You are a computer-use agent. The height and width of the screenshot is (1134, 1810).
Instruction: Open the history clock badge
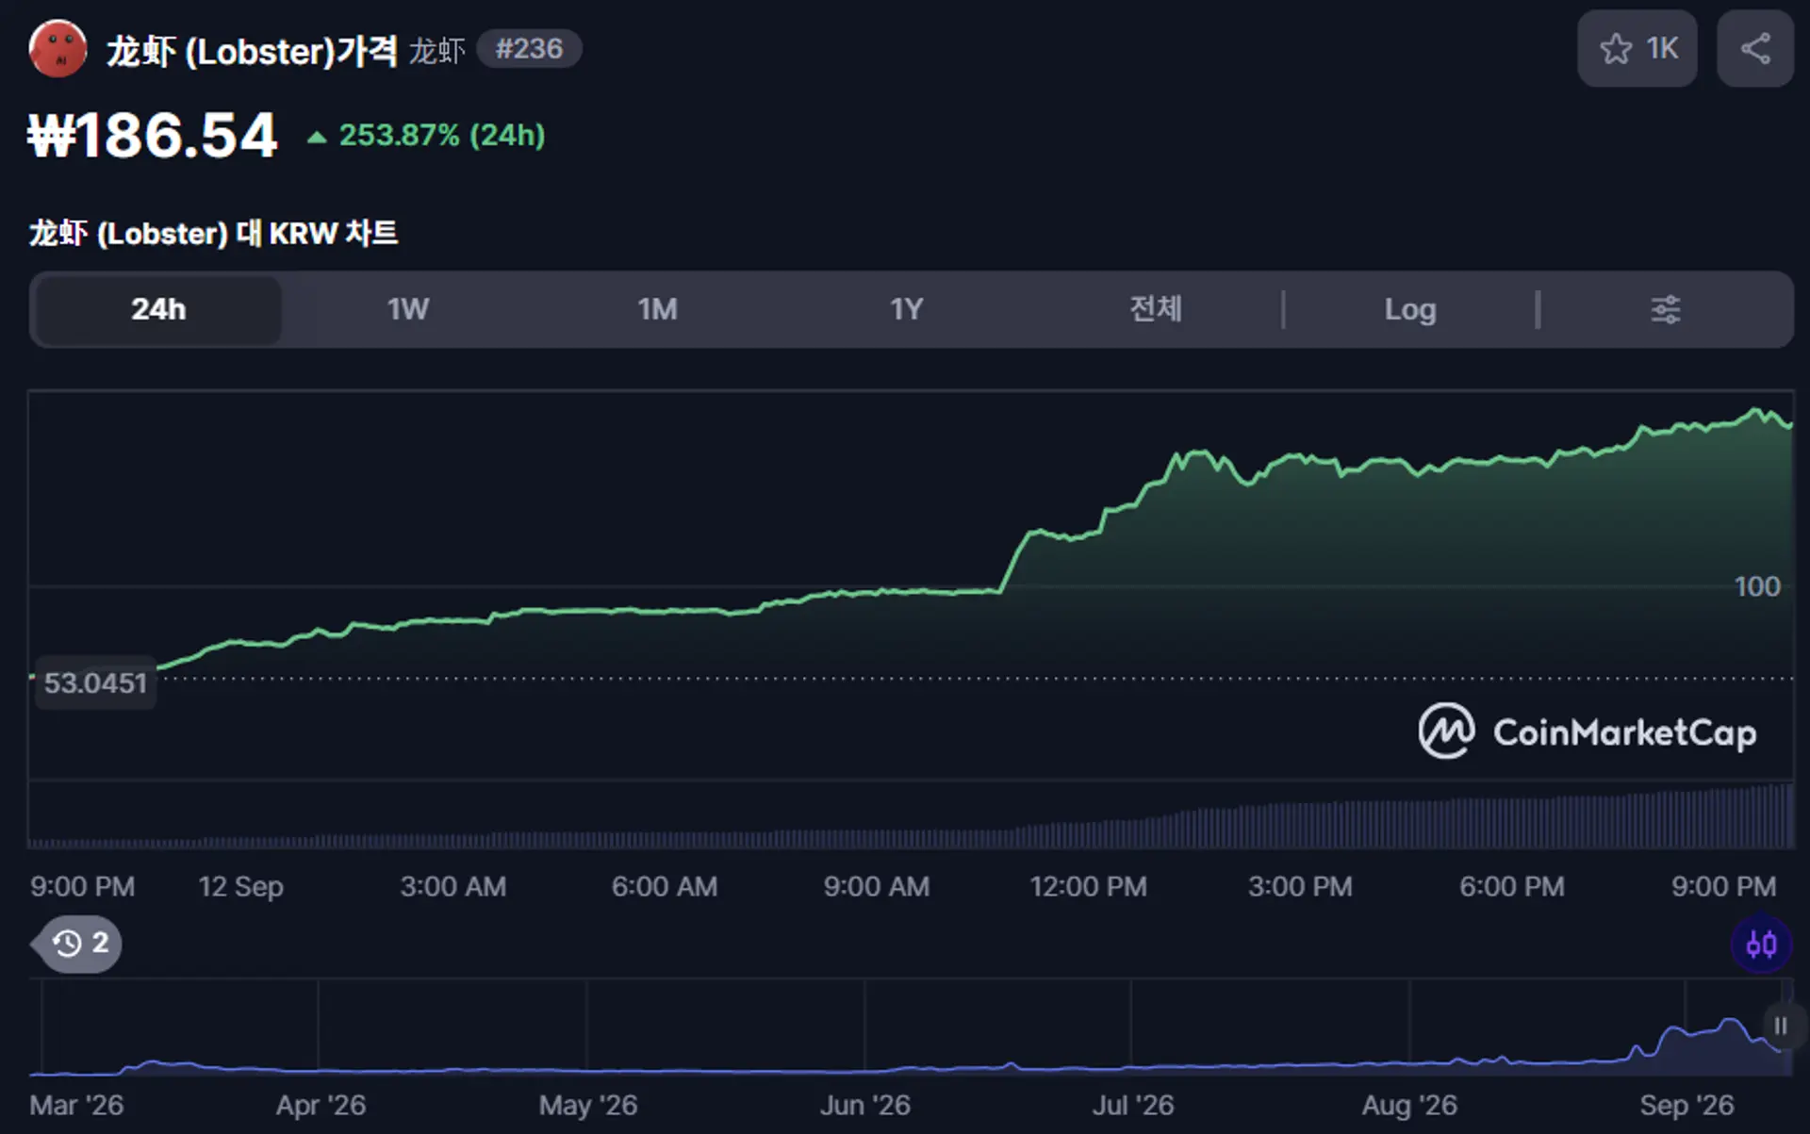78,944
